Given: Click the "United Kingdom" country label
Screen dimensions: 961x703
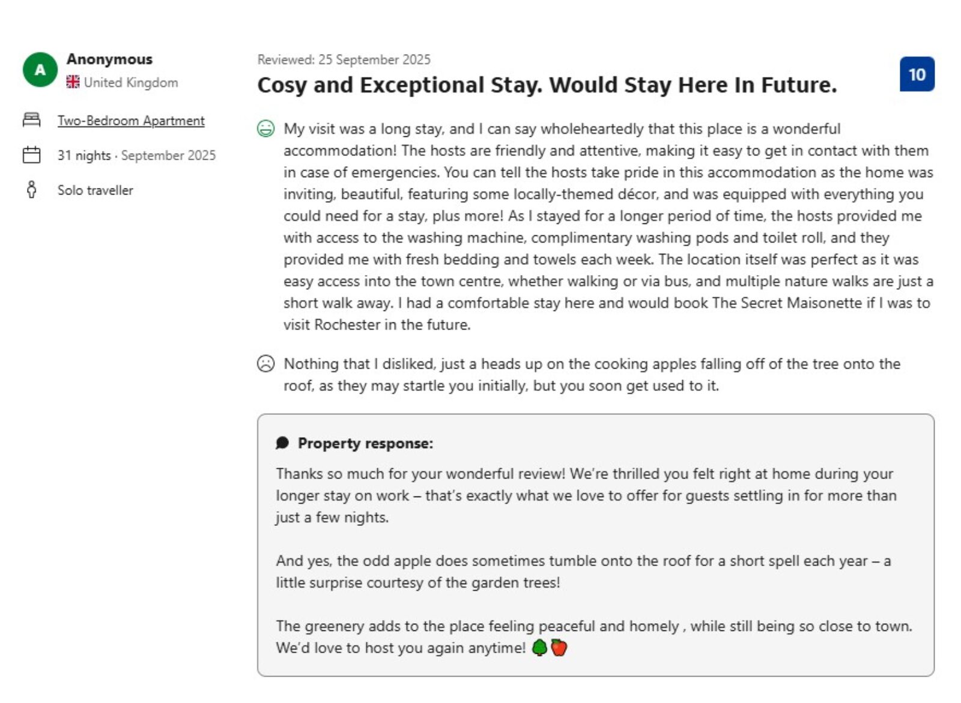Looking at the screenshot, I should (x=131, y=82).
